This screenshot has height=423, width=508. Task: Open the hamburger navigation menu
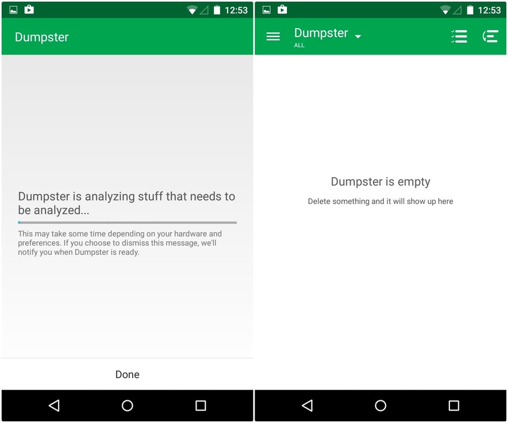(x=273, y=36)
